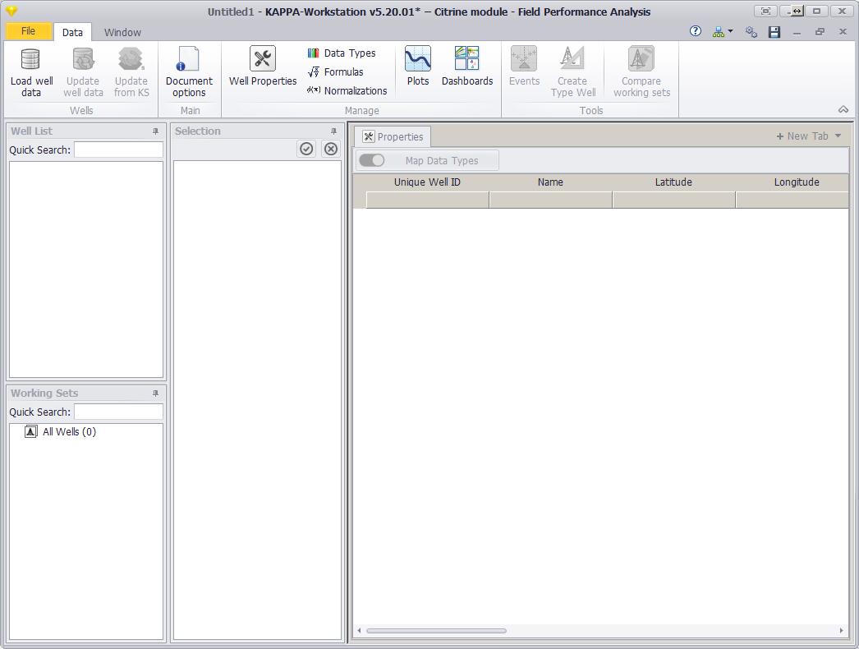This screenshot has width=859, height=649.
Task: Open Formulas manager
Action: [335, 71]
